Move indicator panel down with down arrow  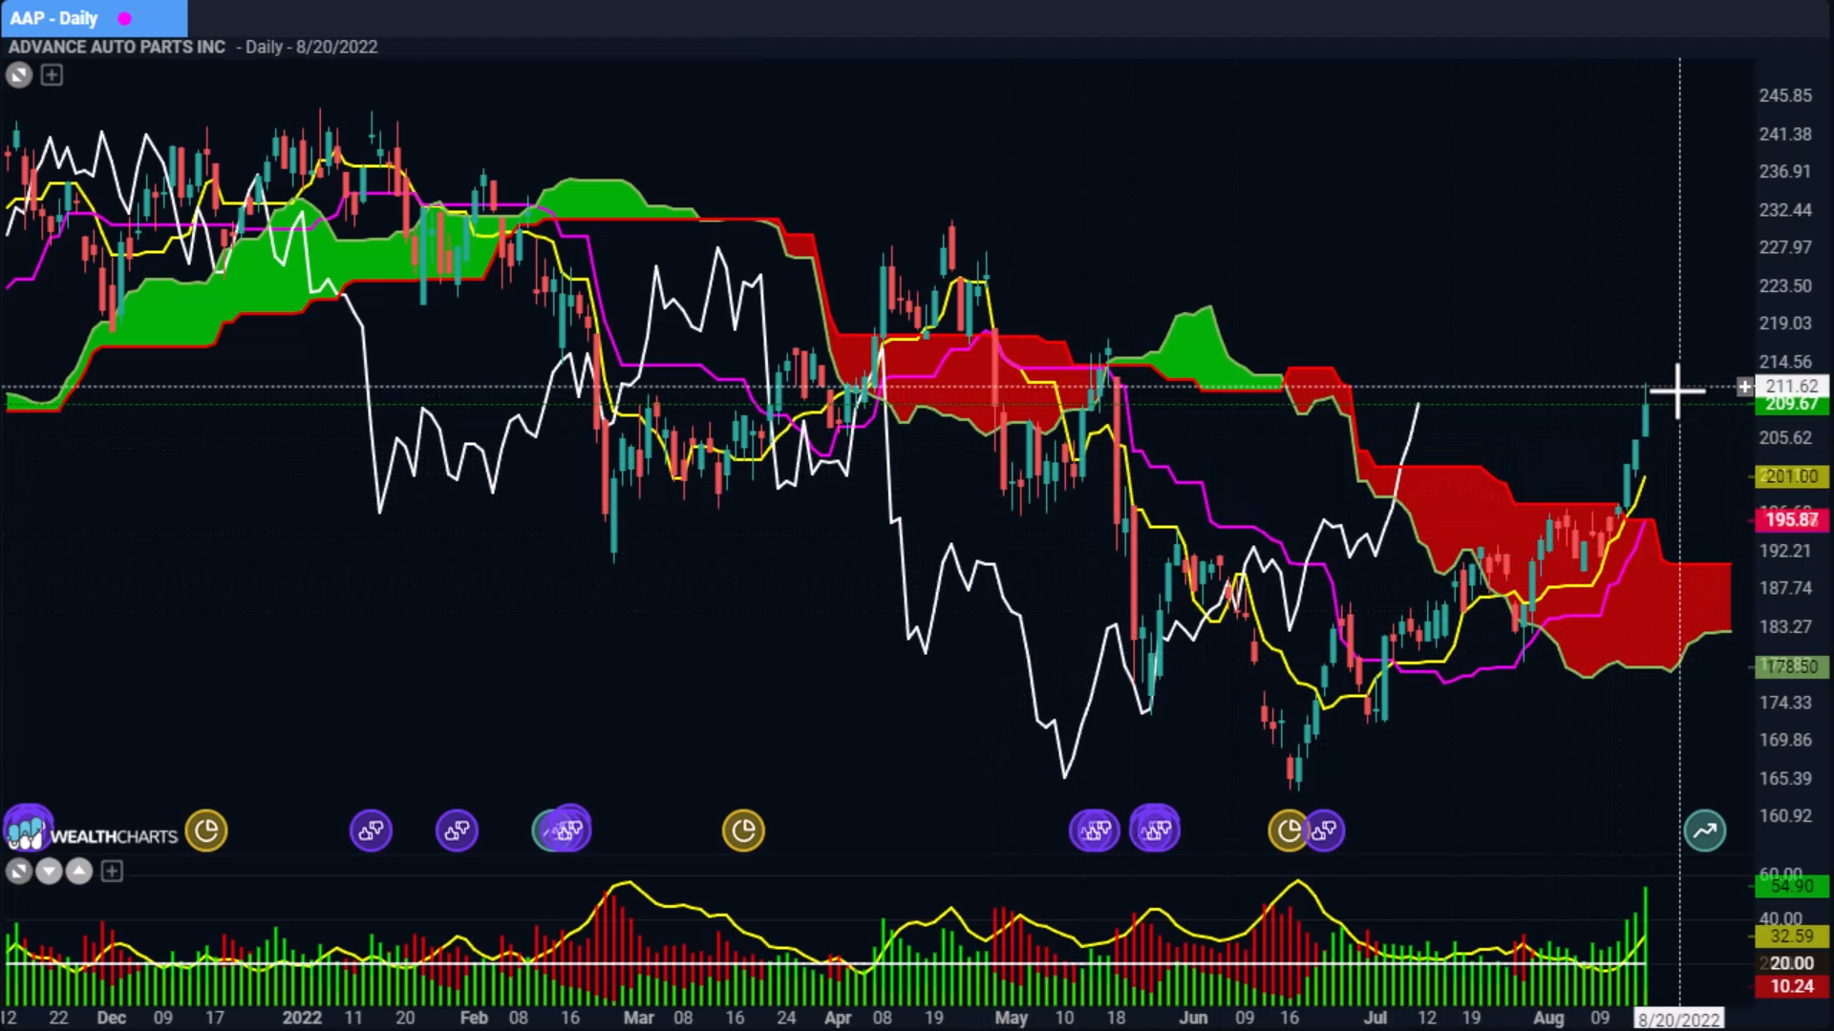(49, 871)
